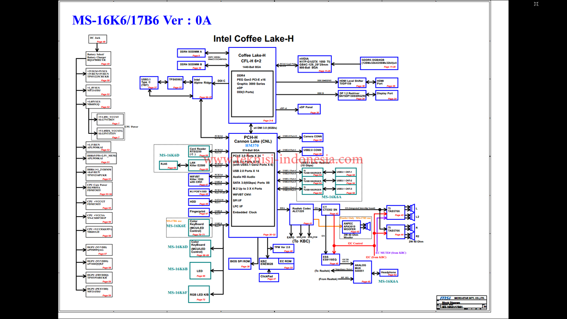
Task: Click the "Intel Coffee Lake-H" heading
Action: (x=253, y=39)
